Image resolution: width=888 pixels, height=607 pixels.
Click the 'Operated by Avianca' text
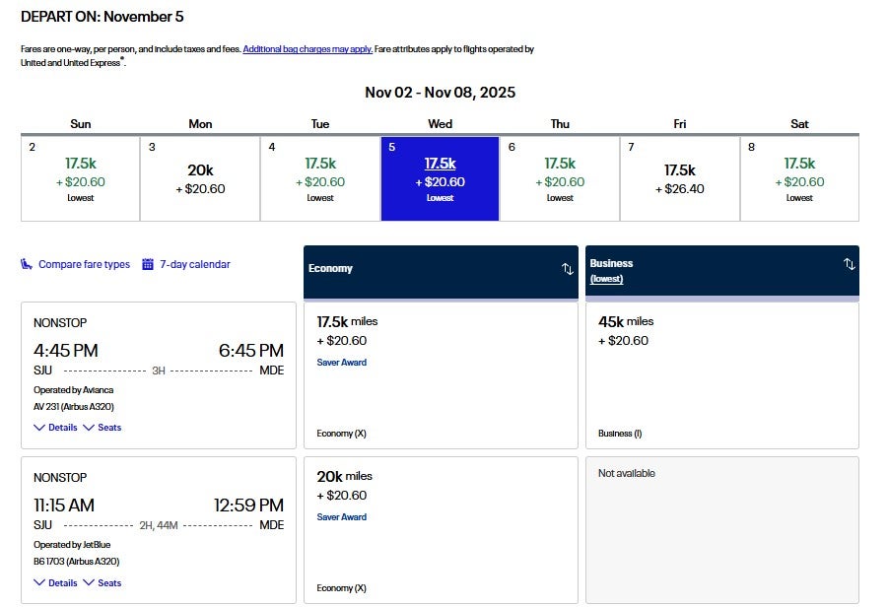[73, 390]
